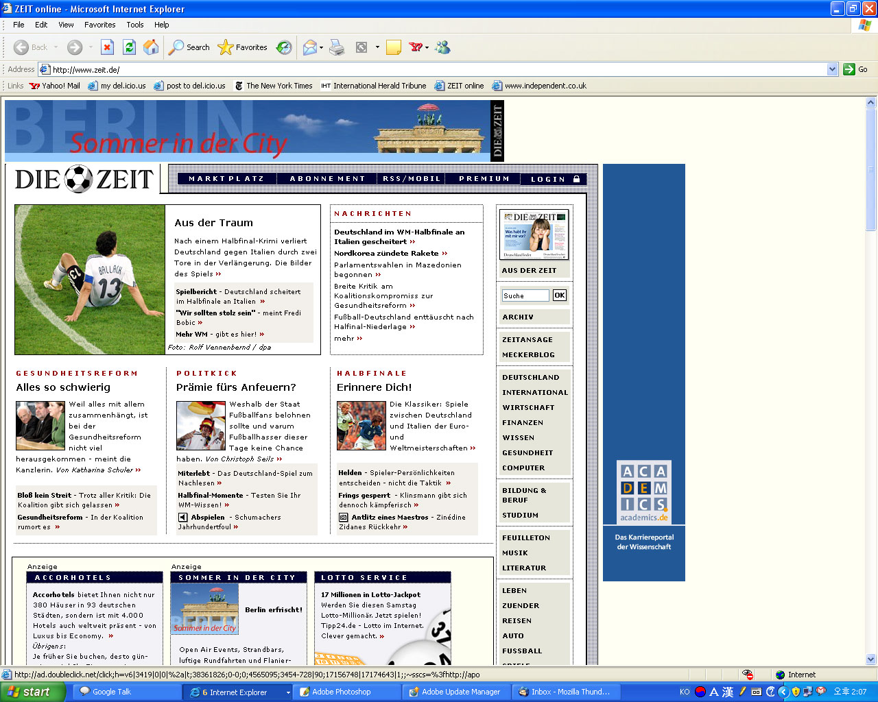Click the Suche search field
This screenshot has height=702, width=878.
pos(525,295)
